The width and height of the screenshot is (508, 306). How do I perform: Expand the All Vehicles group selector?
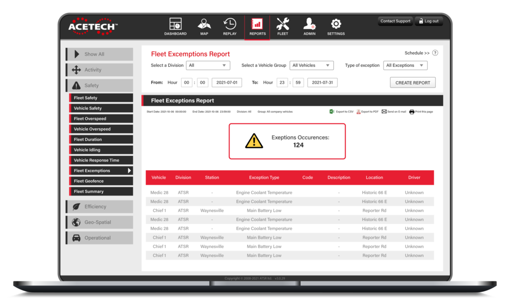pos(312,65)
